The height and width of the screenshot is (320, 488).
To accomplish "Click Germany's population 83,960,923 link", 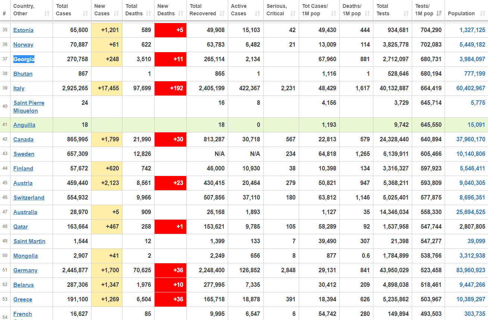I will tap(470, 270).
